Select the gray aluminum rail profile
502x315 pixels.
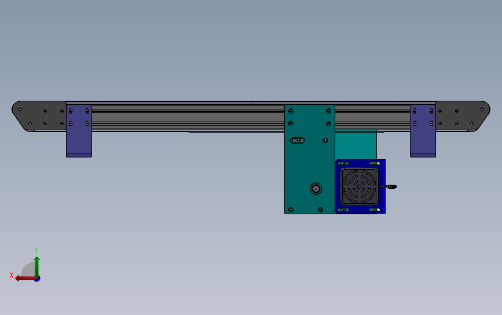click(x=188, y=118)
